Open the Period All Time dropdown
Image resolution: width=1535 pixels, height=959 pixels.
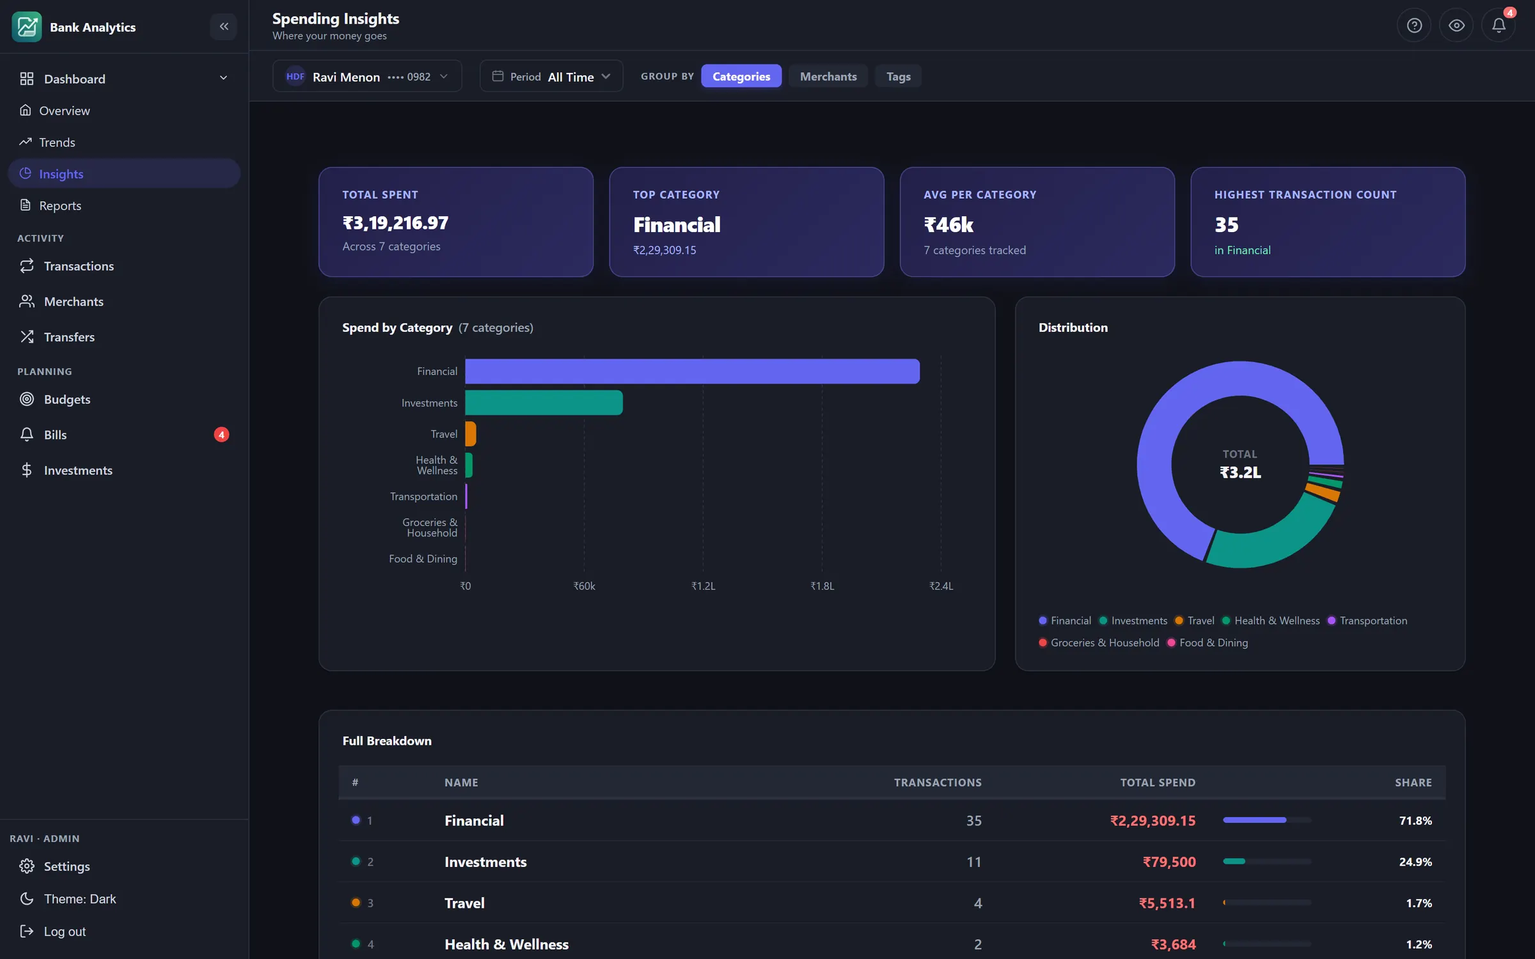(551, 76)
